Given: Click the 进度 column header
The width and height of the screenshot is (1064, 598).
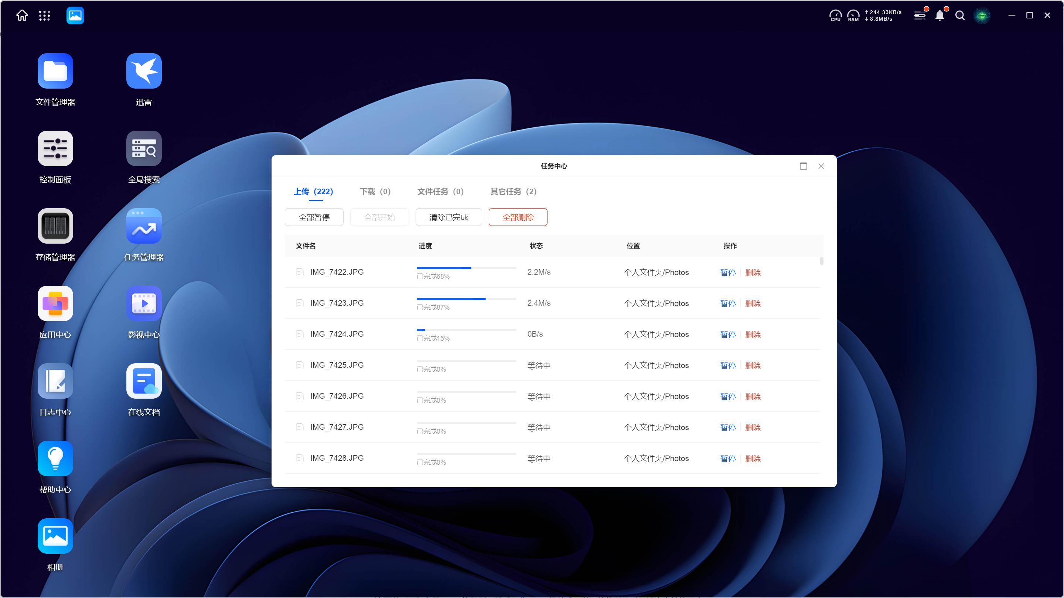Looking at the screenshot, I should (425, 245).
